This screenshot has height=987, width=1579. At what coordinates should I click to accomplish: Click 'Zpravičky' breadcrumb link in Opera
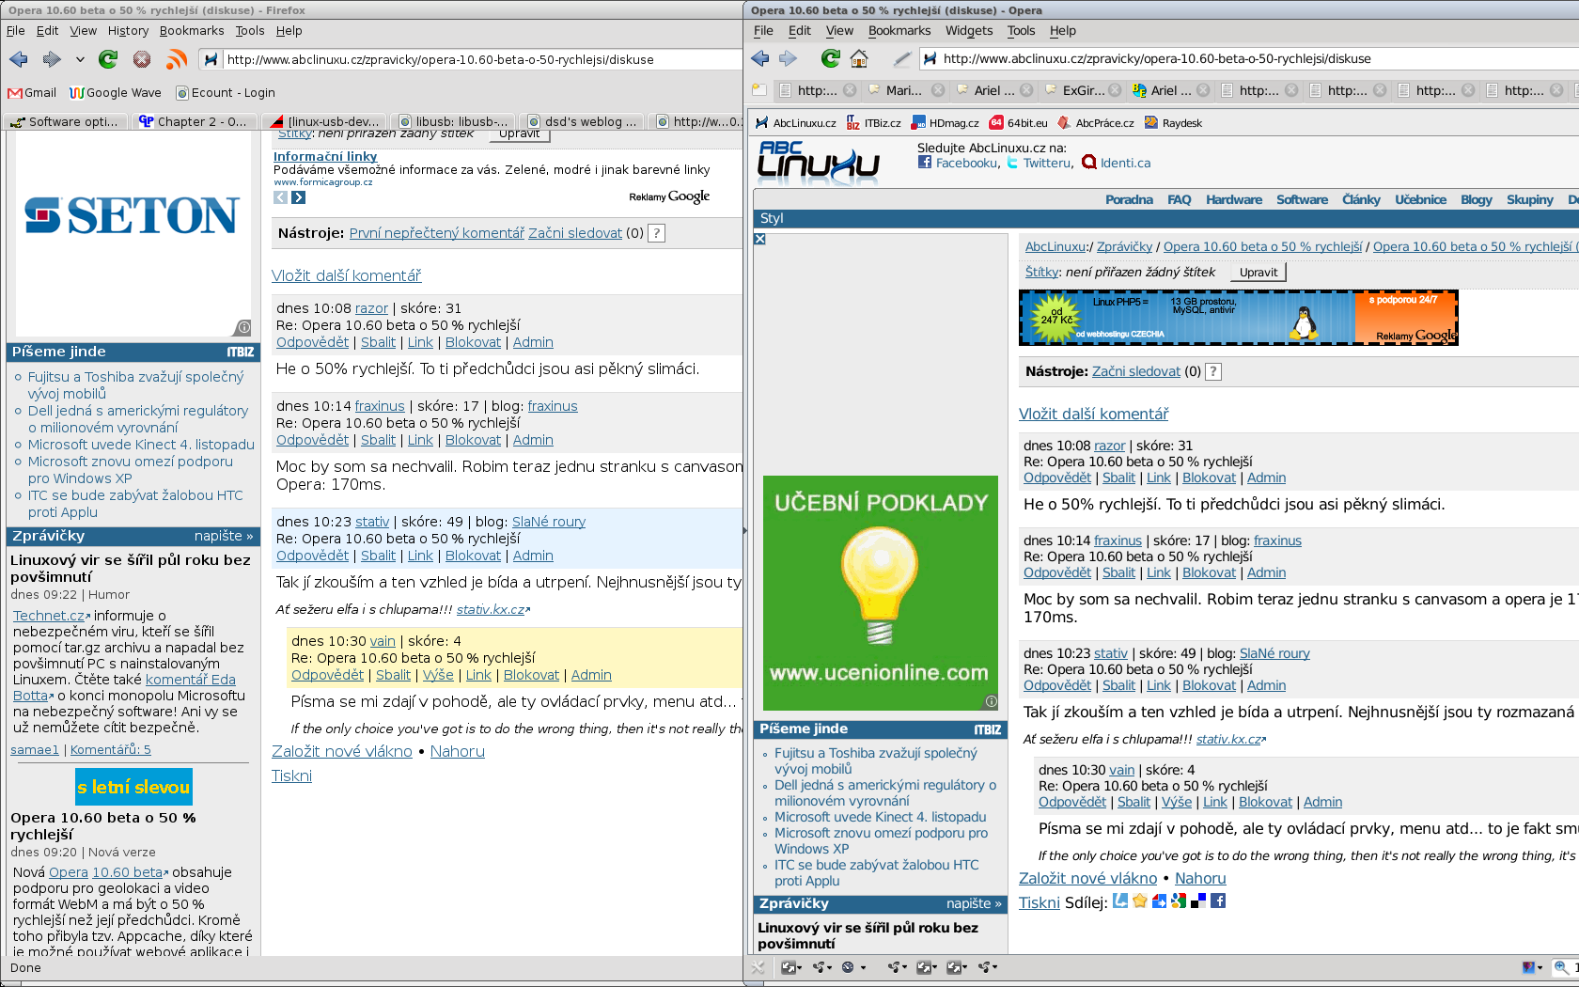[1124, 246]
